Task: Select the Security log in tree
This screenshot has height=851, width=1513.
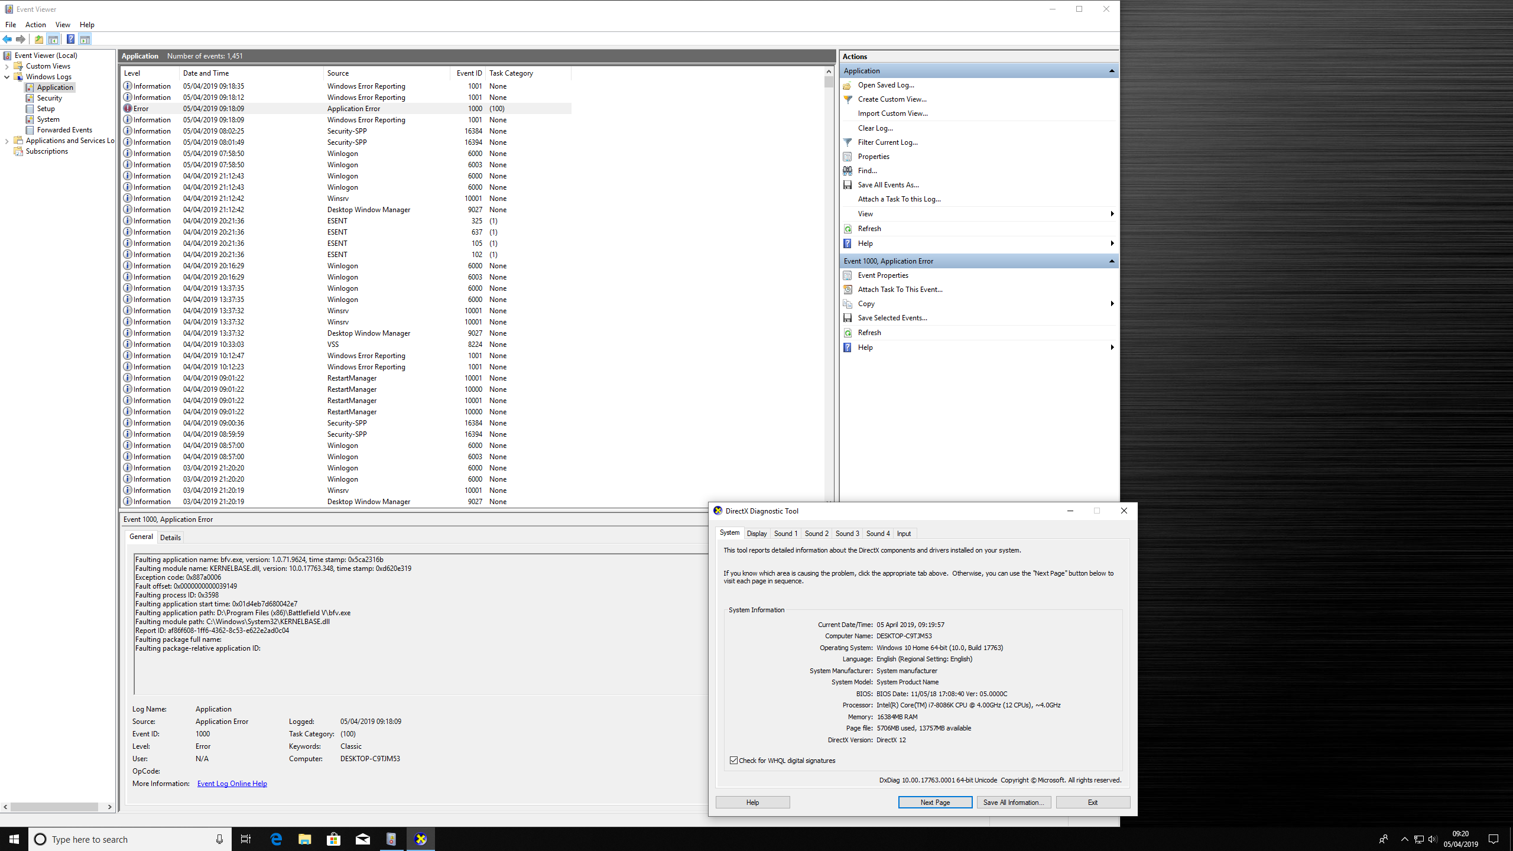Action: point(49,98)
